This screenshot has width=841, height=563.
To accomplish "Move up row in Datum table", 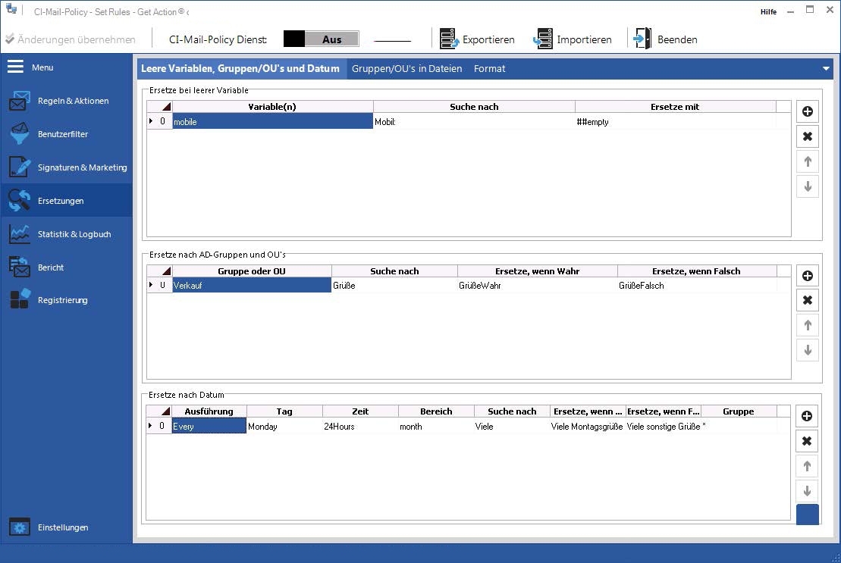I will (x=807, y=466).
